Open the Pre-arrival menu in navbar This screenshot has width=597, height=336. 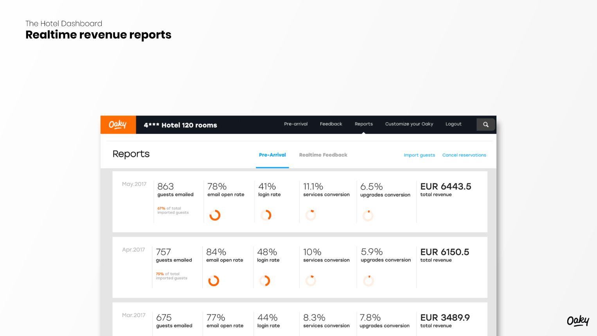tap(296, 124)
